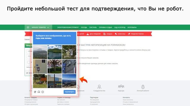Image resolution: width=190 pixels, height=106 pixels.
Task: Reload the captcha with the refresh icon
Action: pos(35,92)
